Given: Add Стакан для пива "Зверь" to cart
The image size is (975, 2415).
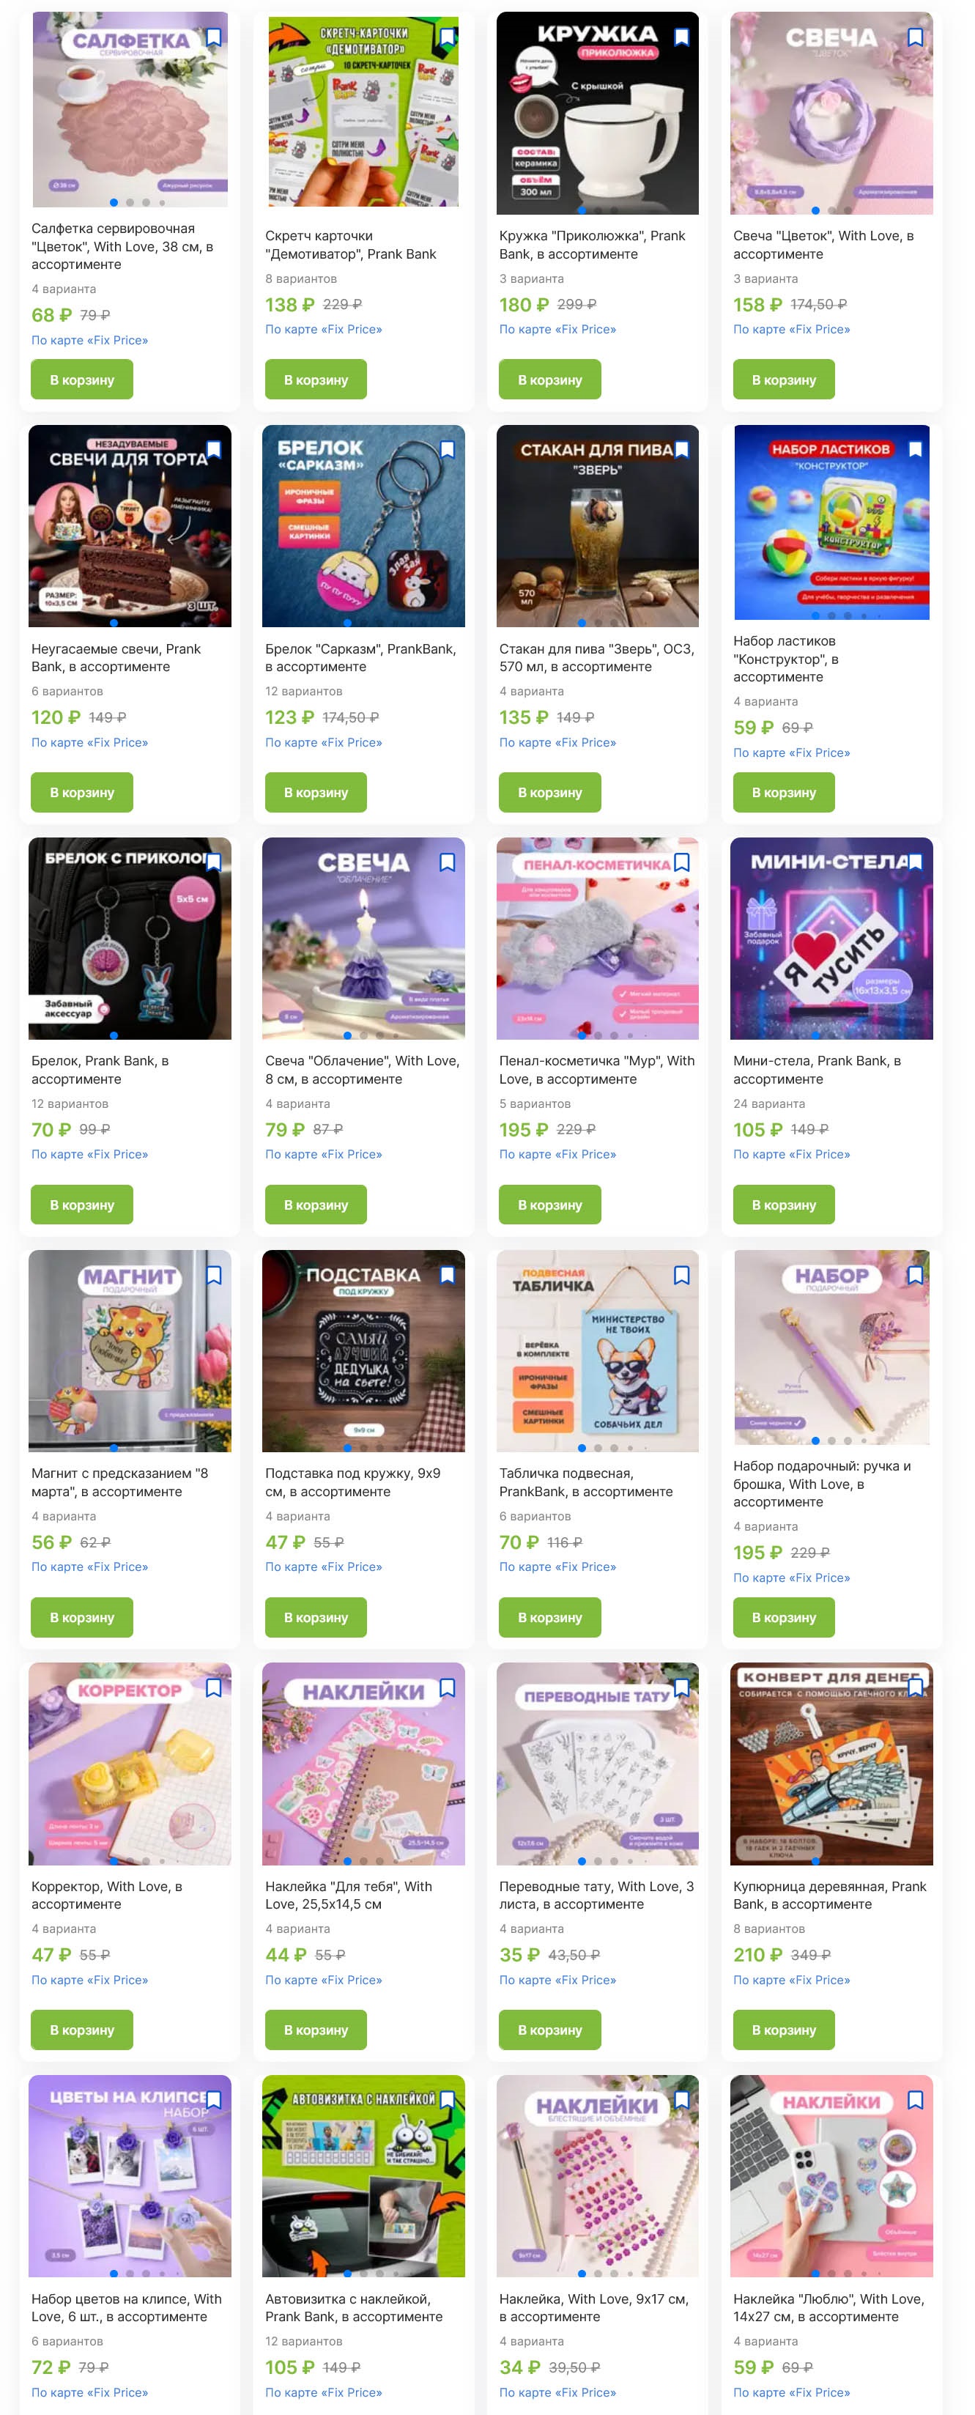Looking at the screenshot, I should [549, 792].
